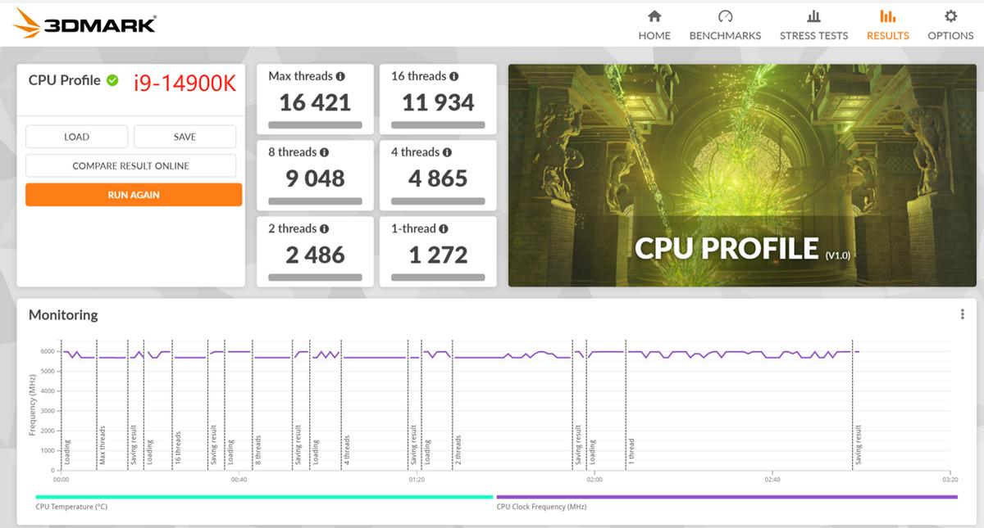Show info for Max threads score
The width and height of the screenshot is (984, 528).
click(x=340, y=76)
